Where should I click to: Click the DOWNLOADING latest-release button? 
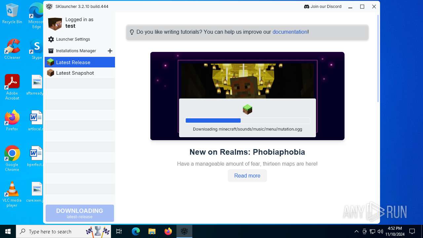(x=80, y=213)
